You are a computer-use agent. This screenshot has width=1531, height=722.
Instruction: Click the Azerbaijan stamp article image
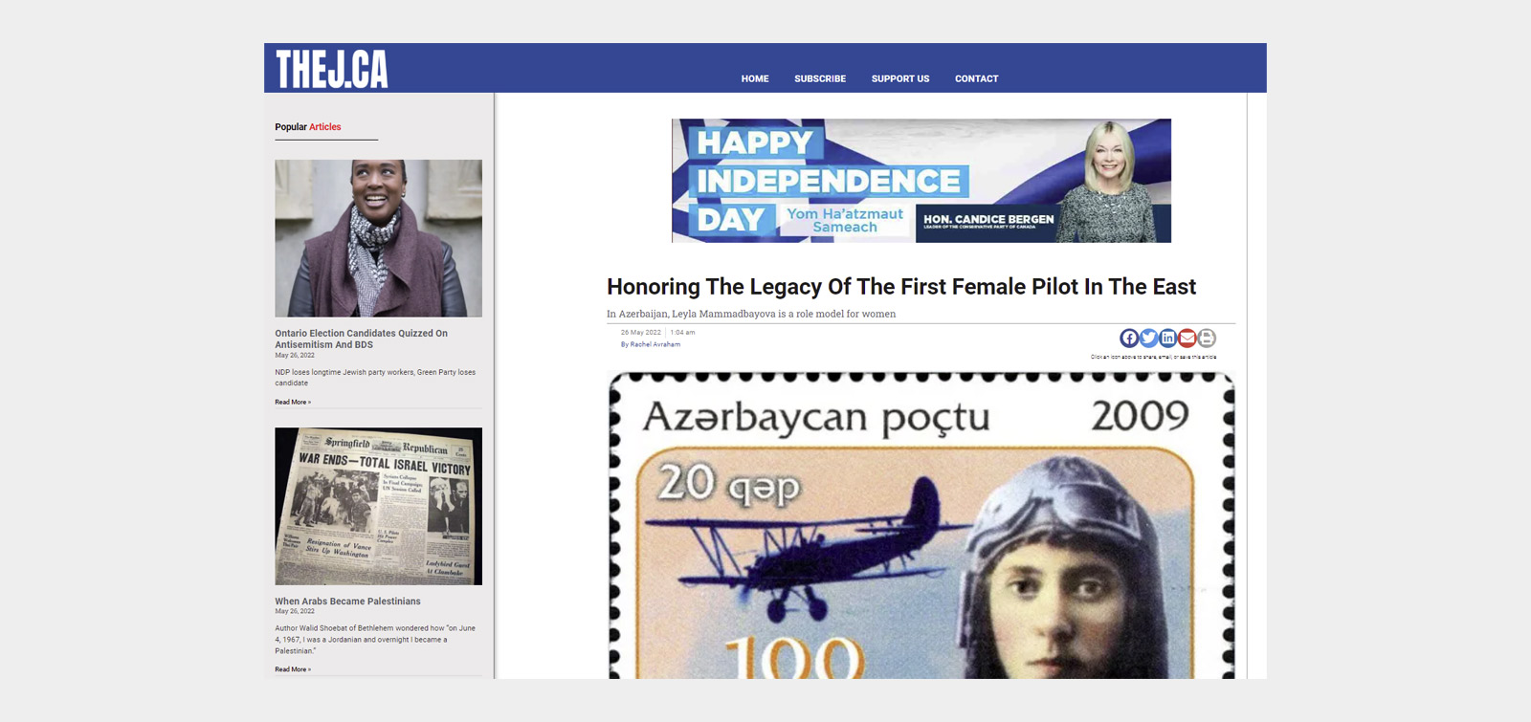(921, 526)
